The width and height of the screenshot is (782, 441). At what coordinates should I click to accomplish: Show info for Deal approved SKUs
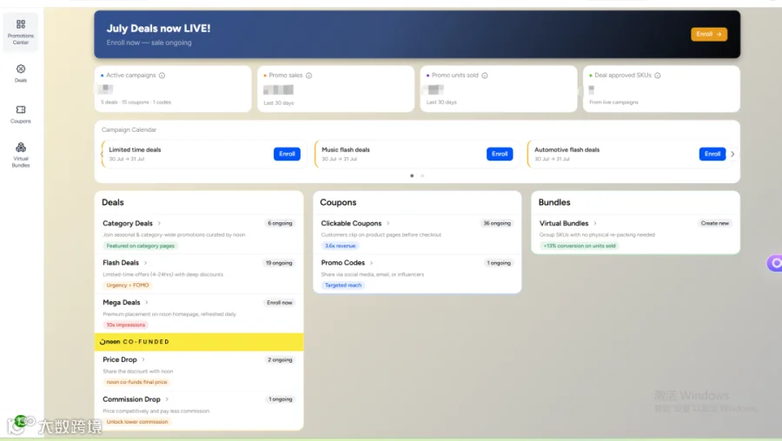coord(658,76)
